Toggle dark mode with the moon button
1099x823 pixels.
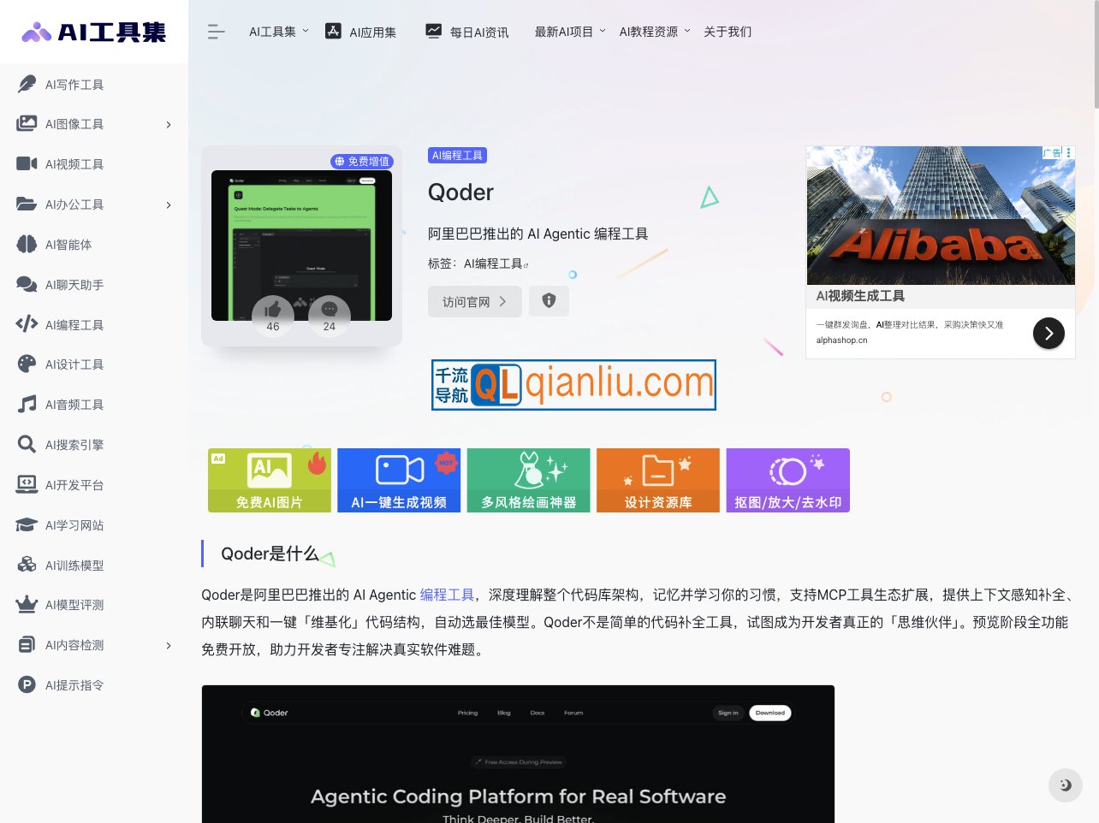(1065, 785)
